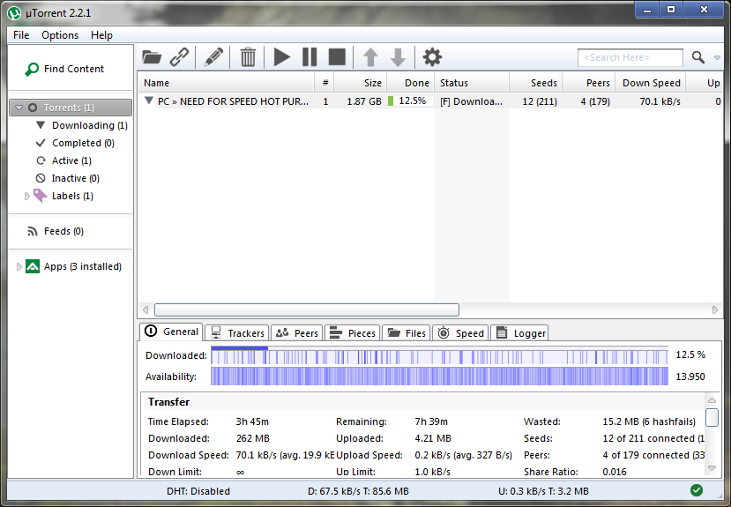The height and width of the screenshot is (507, 731).
Task: Switch to the Files tab
Action: point(406,333)
